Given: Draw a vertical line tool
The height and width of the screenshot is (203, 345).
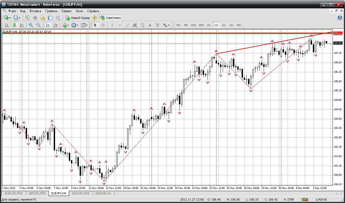Looking at the screenshot, I should click(112, 25).
